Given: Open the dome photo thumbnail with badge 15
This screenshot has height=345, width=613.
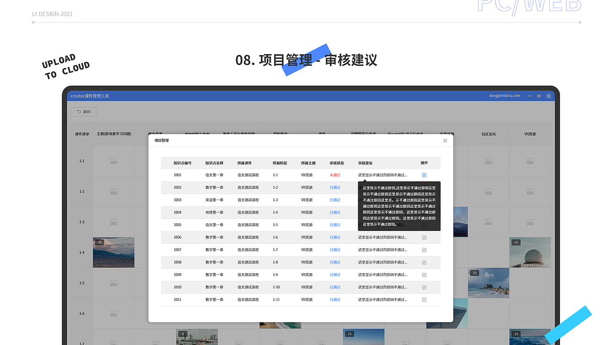Looking at the screenshot, I should (x=530, y=252).
